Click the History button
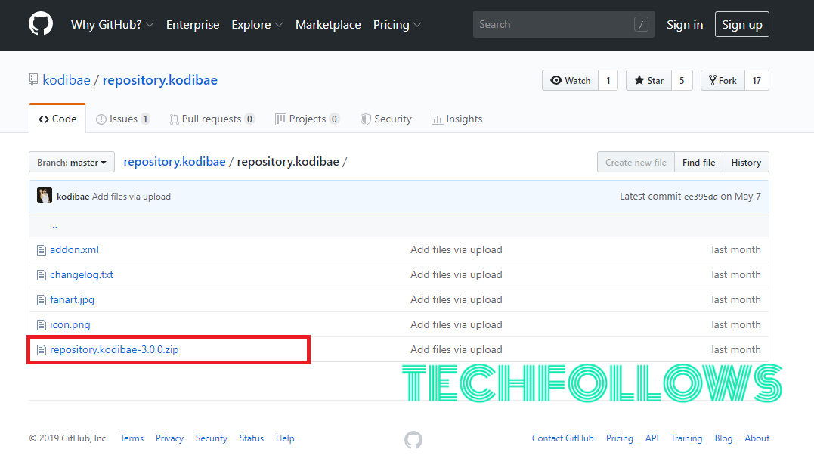 (x=746, y=162)
